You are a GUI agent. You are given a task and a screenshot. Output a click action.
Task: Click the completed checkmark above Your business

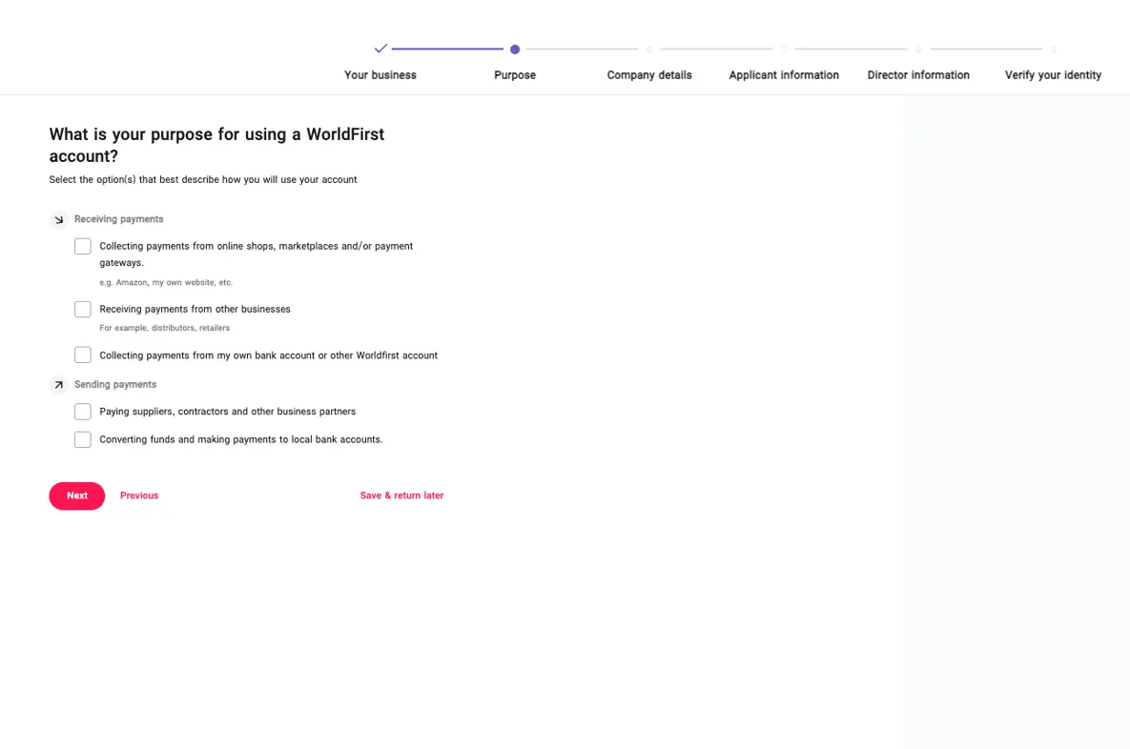point(380,49)
